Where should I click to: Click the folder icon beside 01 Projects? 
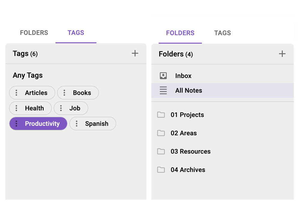point(161,115)
